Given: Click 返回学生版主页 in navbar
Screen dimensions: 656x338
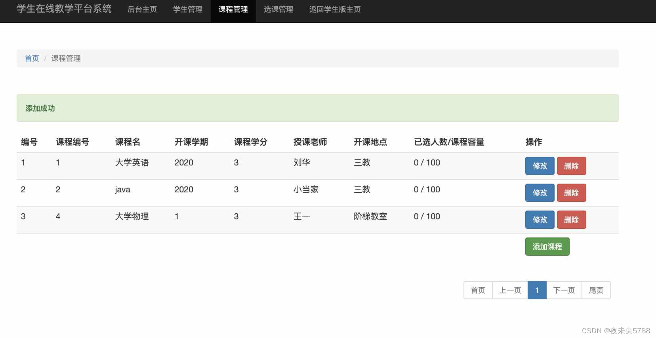Looking at the screenshot, I should [335, 9].
